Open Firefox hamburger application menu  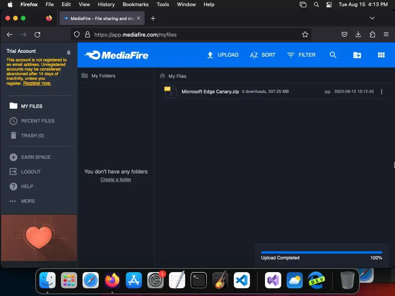coord(386,34)
